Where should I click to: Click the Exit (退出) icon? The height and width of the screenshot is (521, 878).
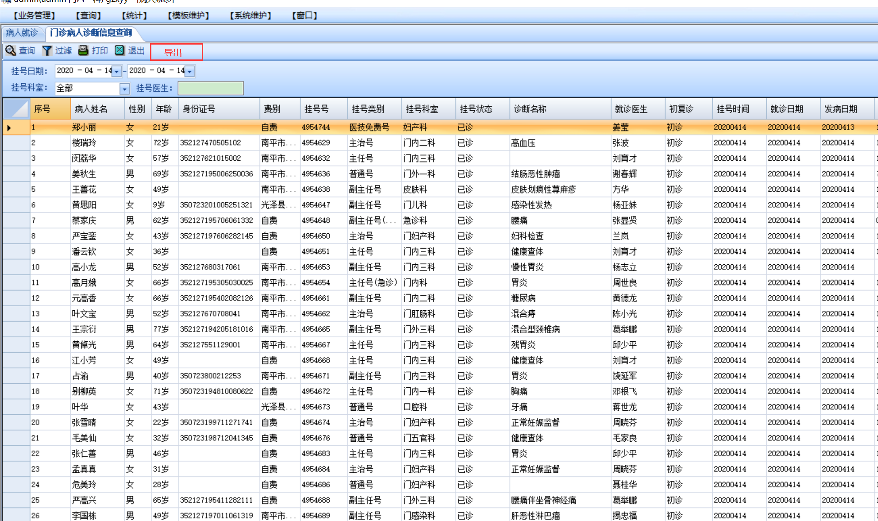pos(119,50)
